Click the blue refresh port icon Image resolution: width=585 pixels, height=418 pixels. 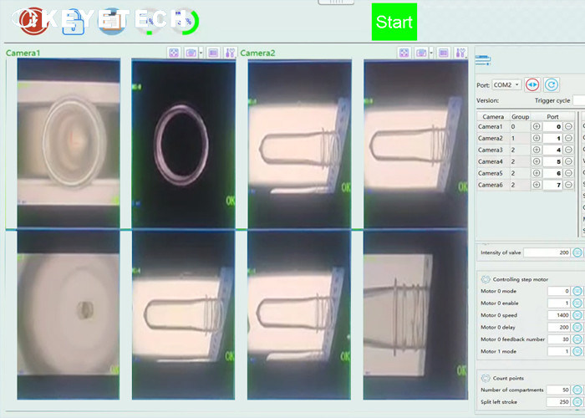552,84
